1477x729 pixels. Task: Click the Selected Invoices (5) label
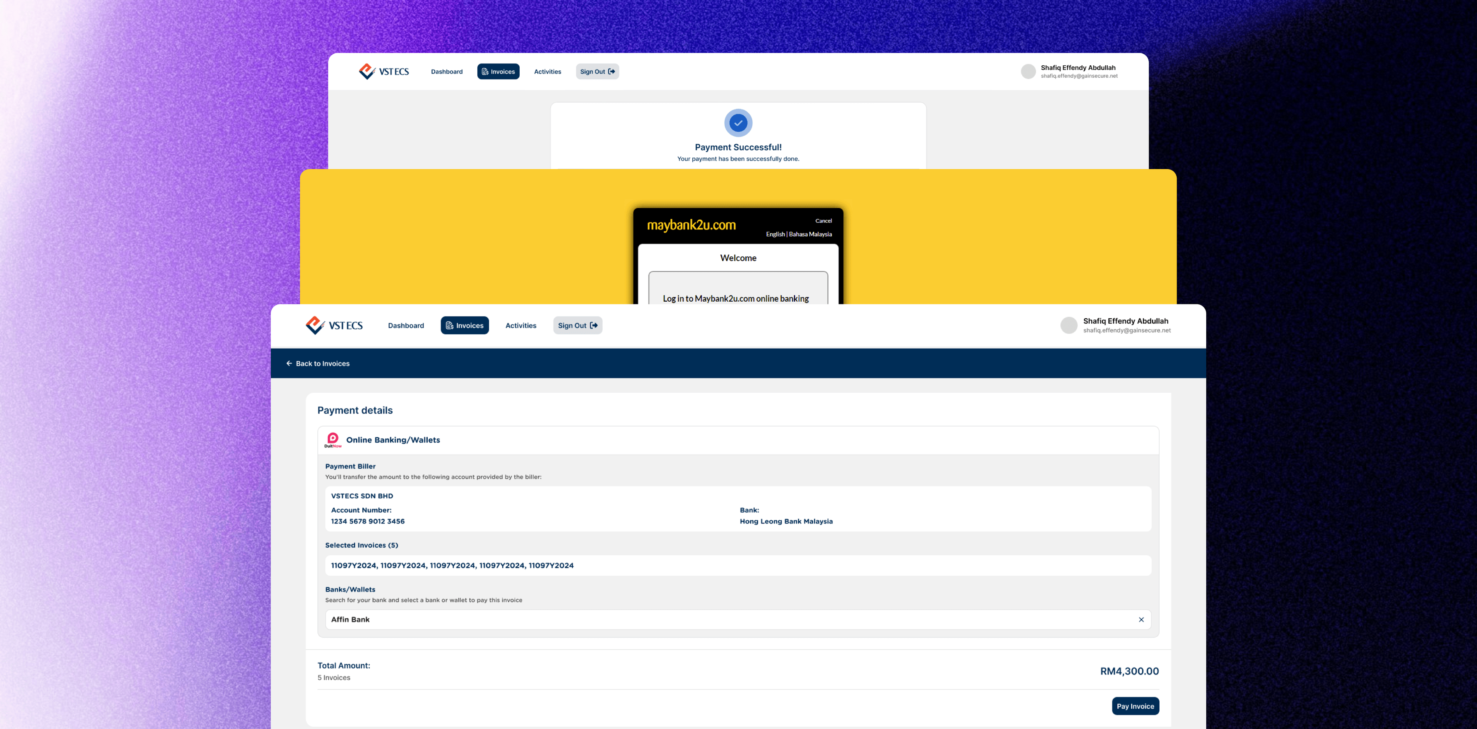tap(361, 545)
